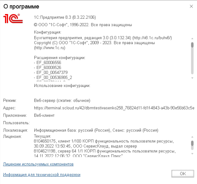Select the Веб-клиент application value

[44, 115]
